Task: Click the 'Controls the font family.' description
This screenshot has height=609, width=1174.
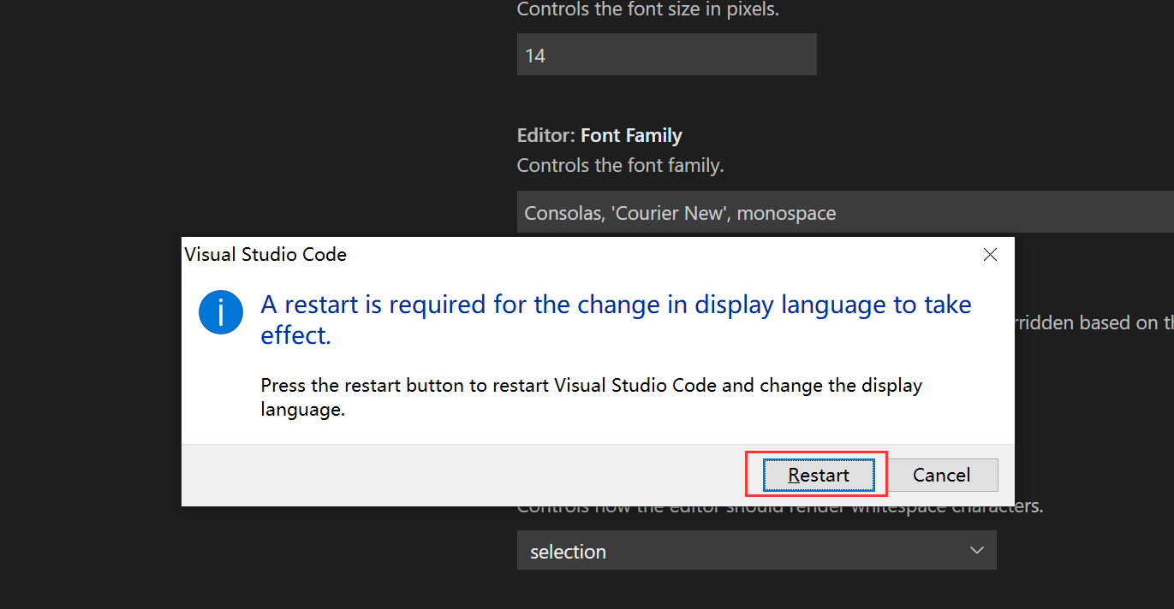Action: (x=620, y=165)
